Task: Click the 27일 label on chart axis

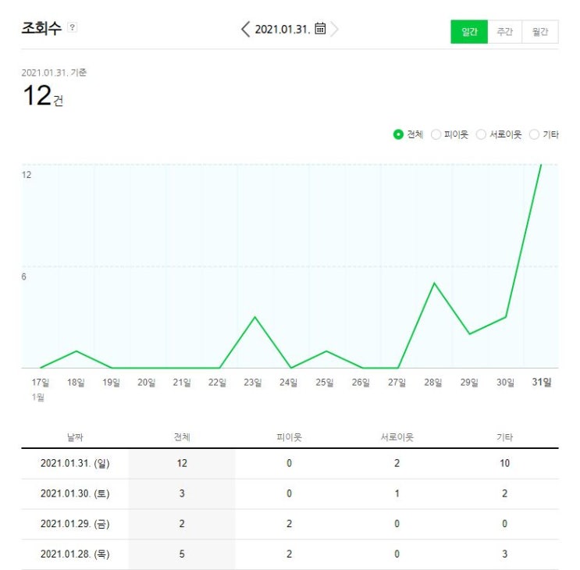Action: [397, 382]
